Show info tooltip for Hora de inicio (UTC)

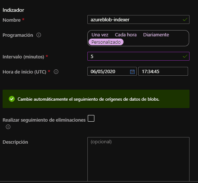[56, 72]
